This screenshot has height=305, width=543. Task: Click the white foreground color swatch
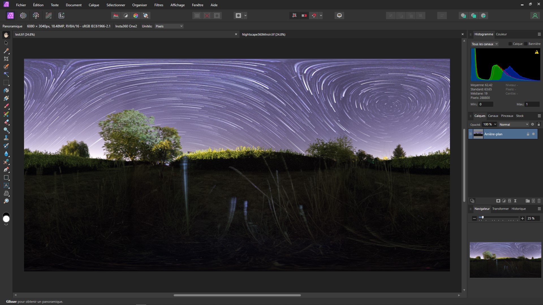pyautogui.click(x=6, y=219)
